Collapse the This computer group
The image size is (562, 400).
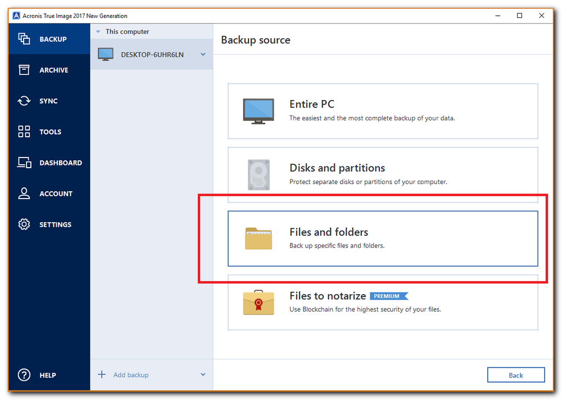click(98, 32)
